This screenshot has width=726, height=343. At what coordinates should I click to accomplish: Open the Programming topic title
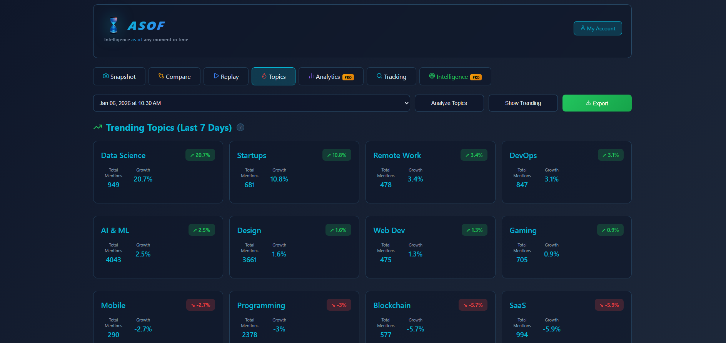tap(261, 305)
